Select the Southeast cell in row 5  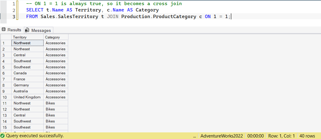click(28, 67)
